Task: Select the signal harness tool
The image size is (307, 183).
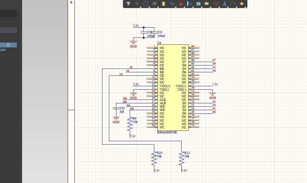Action: [x=190, y=4]
